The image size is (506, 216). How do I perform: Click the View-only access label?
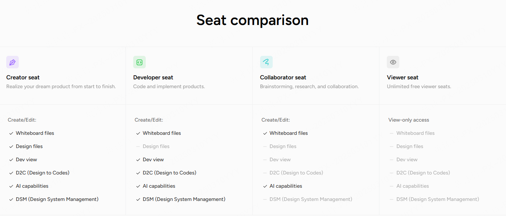pyautogui.click(x=409, y=120)
